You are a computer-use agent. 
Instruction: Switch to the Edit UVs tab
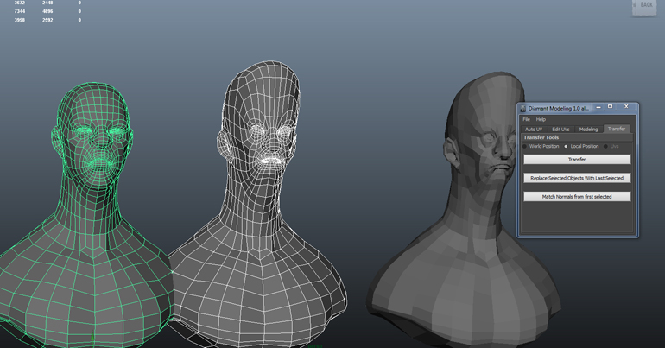pos(560,129)
